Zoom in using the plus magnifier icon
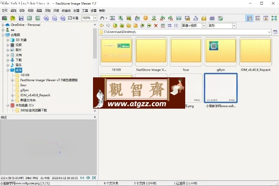 [46, 18]
